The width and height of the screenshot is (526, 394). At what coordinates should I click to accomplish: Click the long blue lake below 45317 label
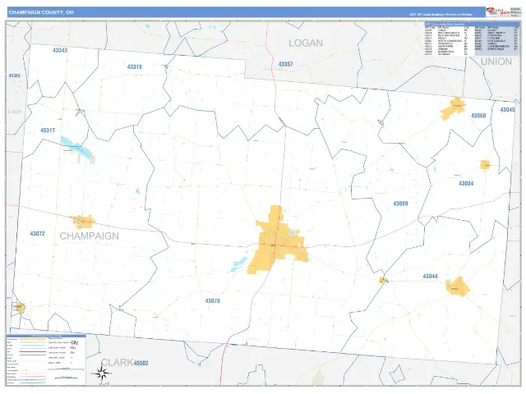[x=76, y=147]
